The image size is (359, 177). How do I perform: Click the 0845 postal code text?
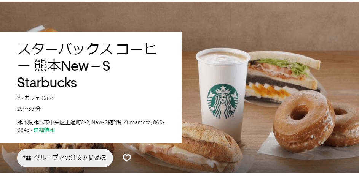(23, 130)
